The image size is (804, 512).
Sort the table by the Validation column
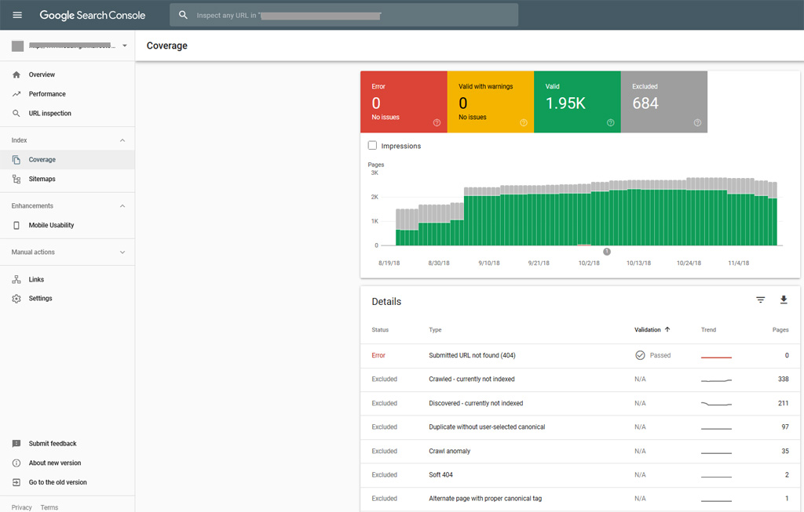(x=649, y=329)
